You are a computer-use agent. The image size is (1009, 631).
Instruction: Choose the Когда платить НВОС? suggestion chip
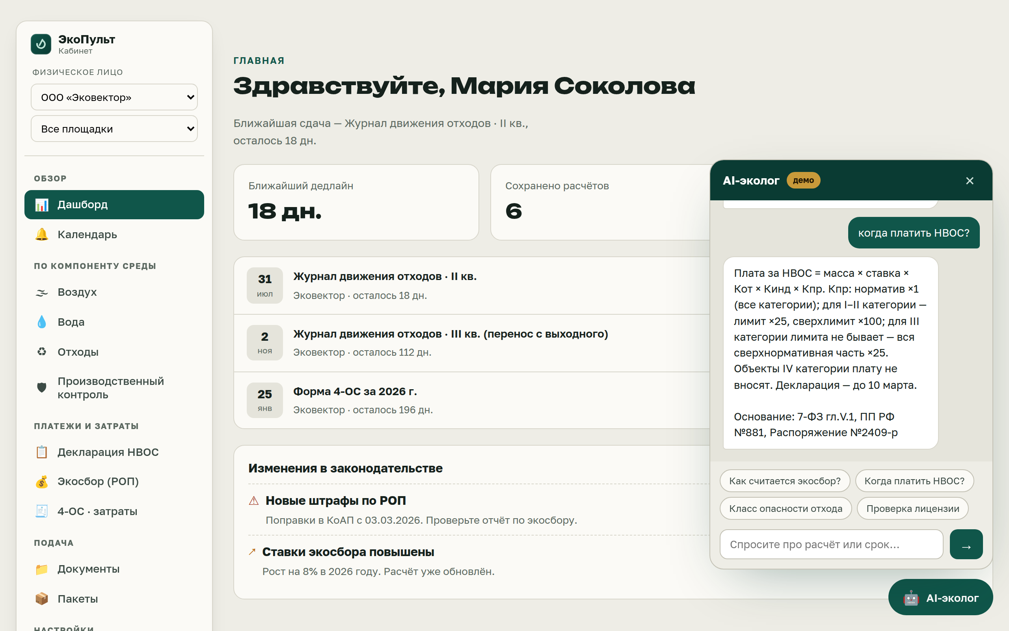[914, 481]
